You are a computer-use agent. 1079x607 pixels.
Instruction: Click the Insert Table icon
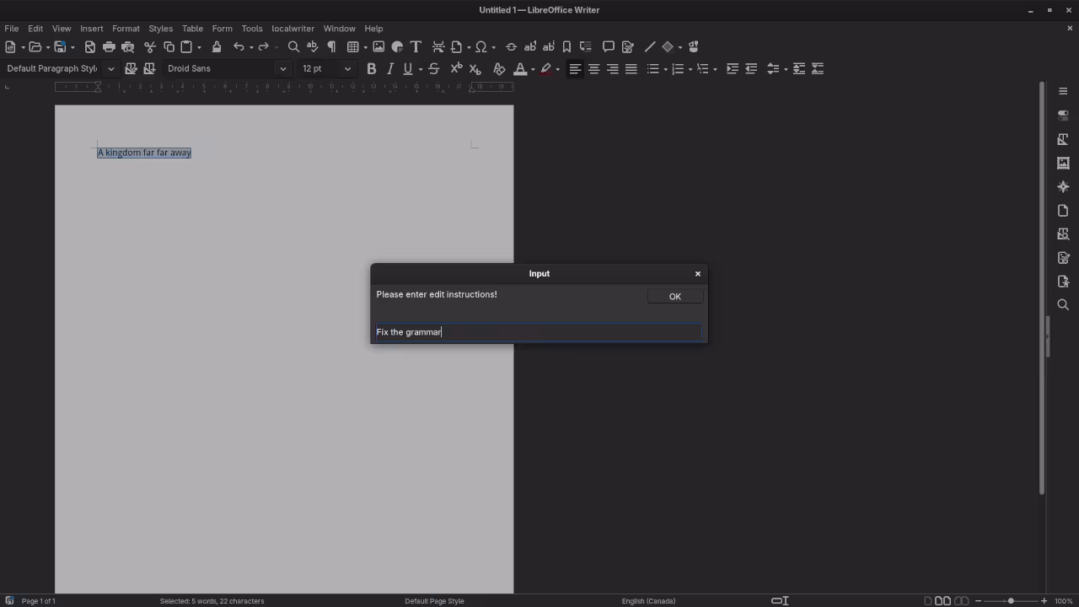click(x=352, y=46)
